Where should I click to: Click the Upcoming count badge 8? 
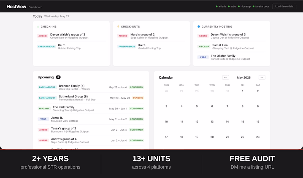(58, 77)
